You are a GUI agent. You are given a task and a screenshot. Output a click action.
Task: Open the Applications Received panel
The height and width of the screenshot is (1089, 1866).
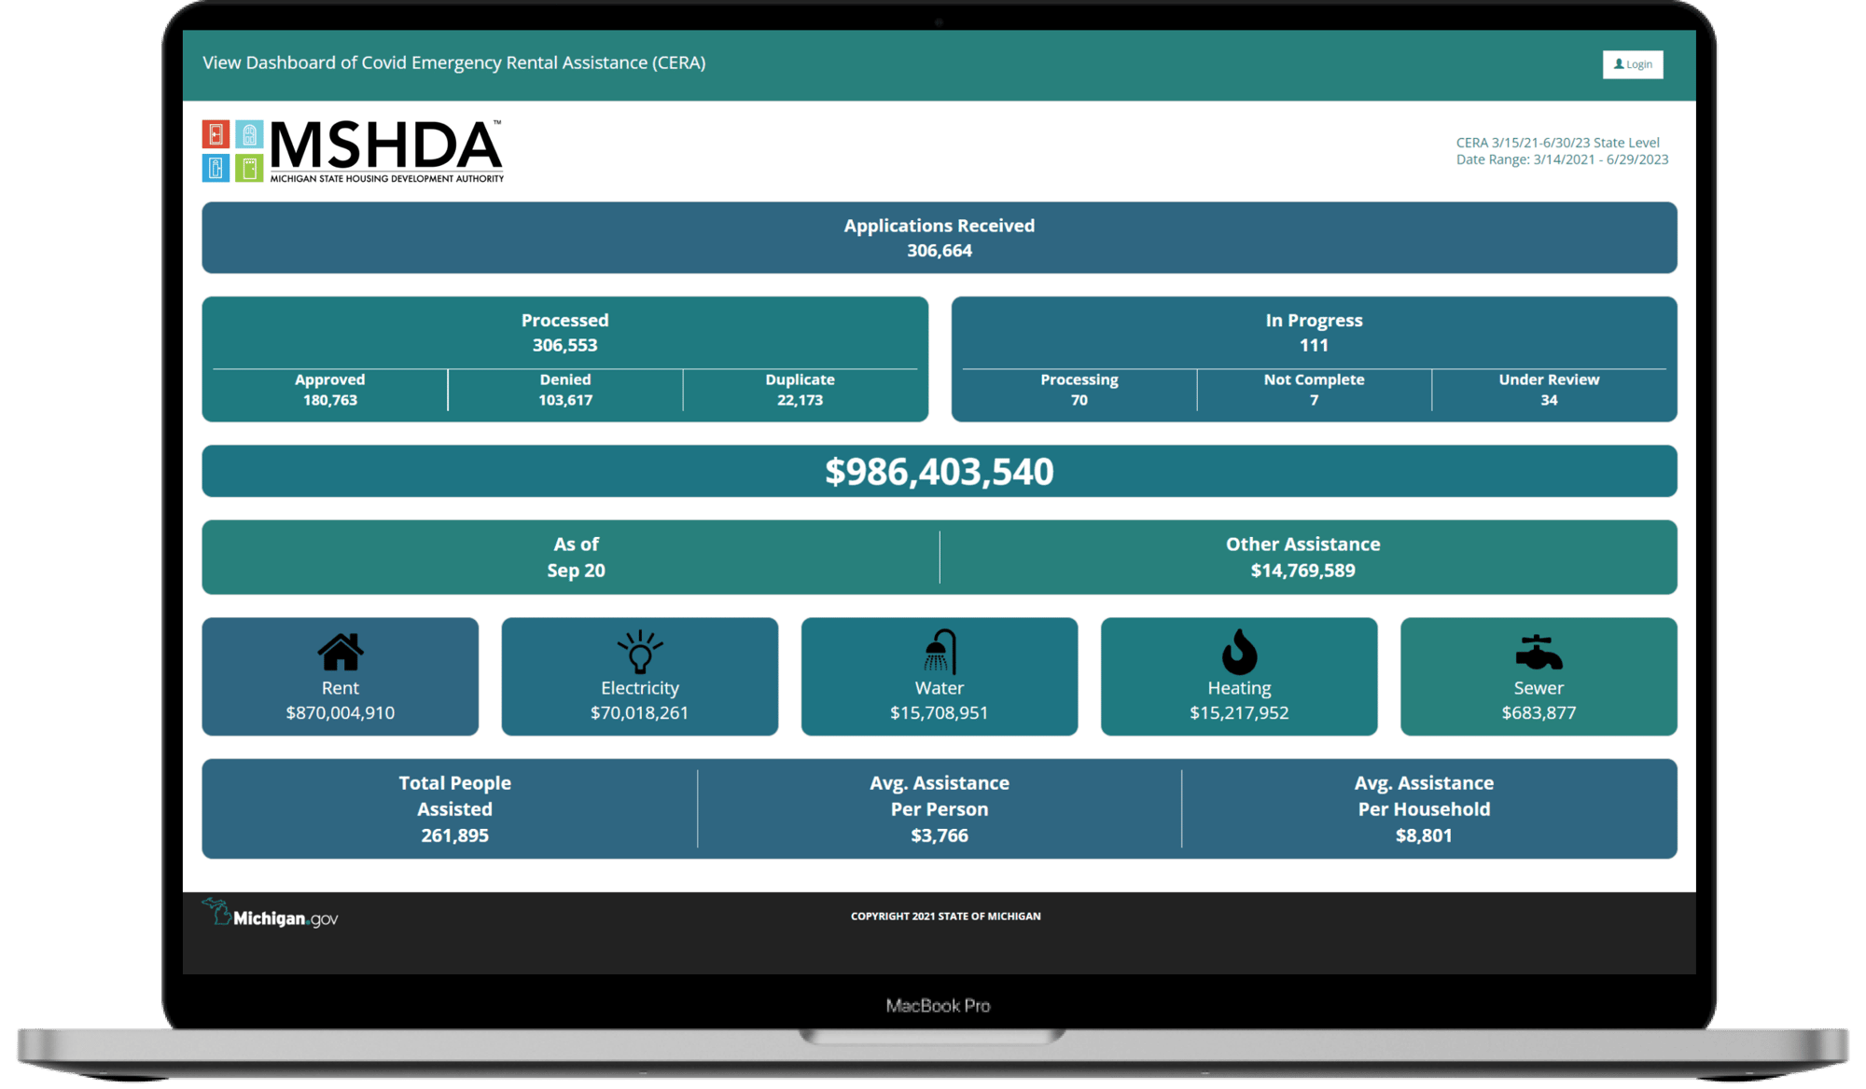[939, 238]
